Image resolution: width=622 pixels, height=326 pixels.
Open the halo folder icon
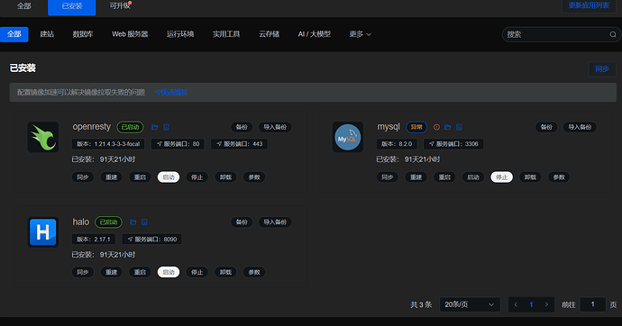point(133,222)
